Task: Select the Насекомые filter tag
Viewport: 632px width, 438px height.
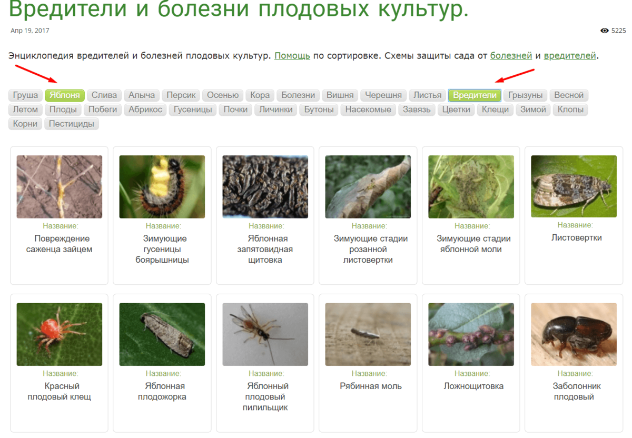Action: click(368, 109)
